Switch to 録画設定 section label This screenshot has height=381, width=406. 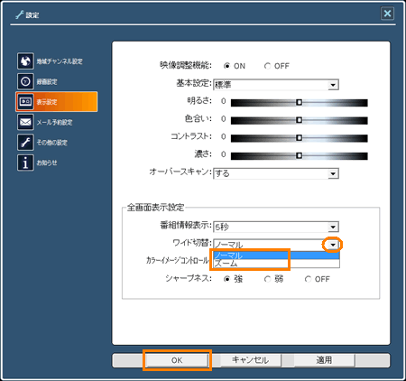tap(47, 81)
